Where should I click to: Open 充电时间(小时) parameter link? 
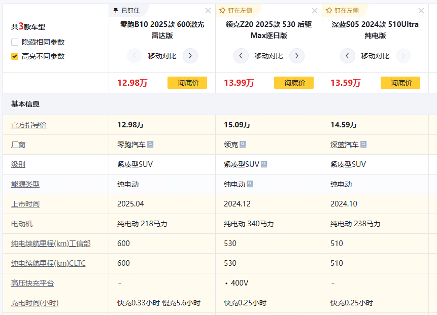click(x=35, y=303)
